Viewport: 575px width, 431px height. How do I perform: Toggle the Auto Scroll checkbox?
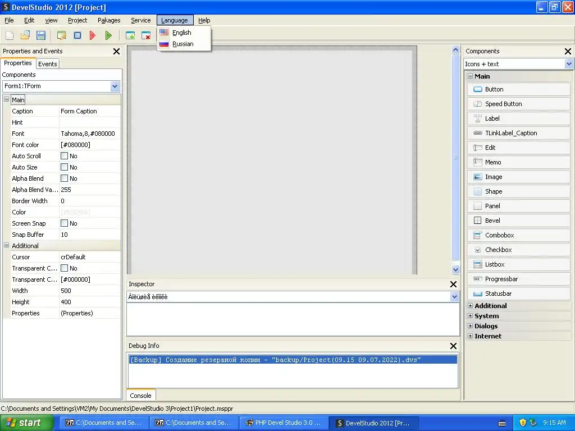click(64, 156)
